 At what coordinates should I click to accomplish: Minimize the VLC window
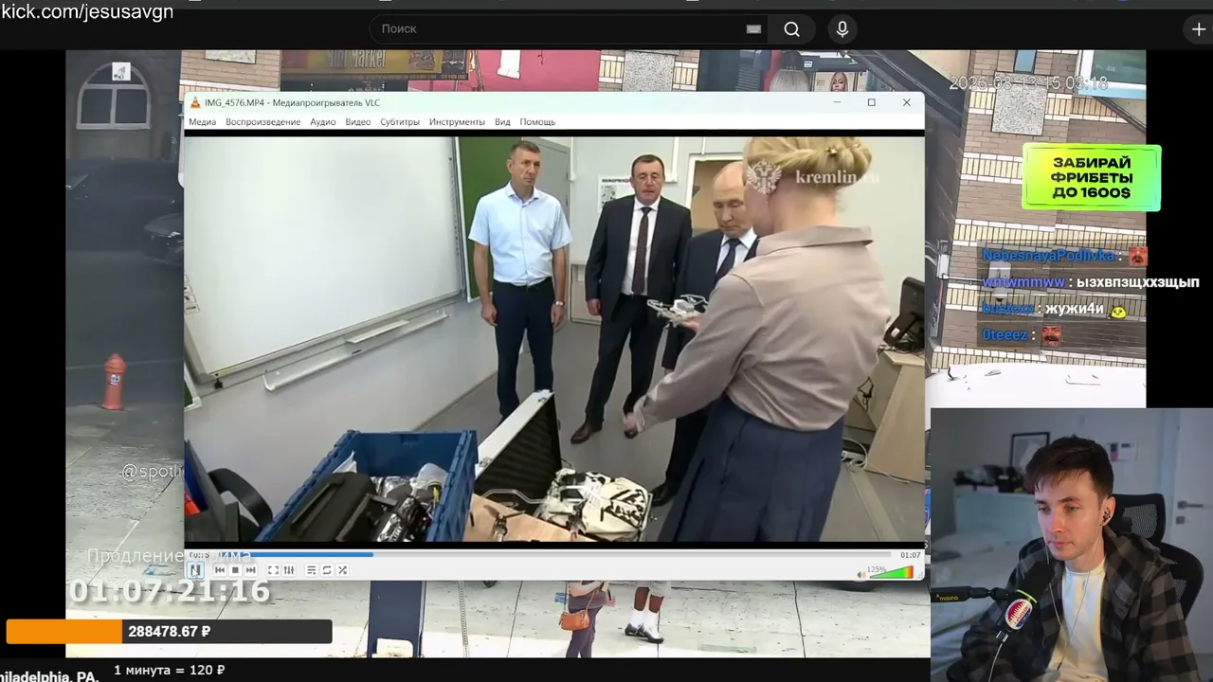[837, 102]
